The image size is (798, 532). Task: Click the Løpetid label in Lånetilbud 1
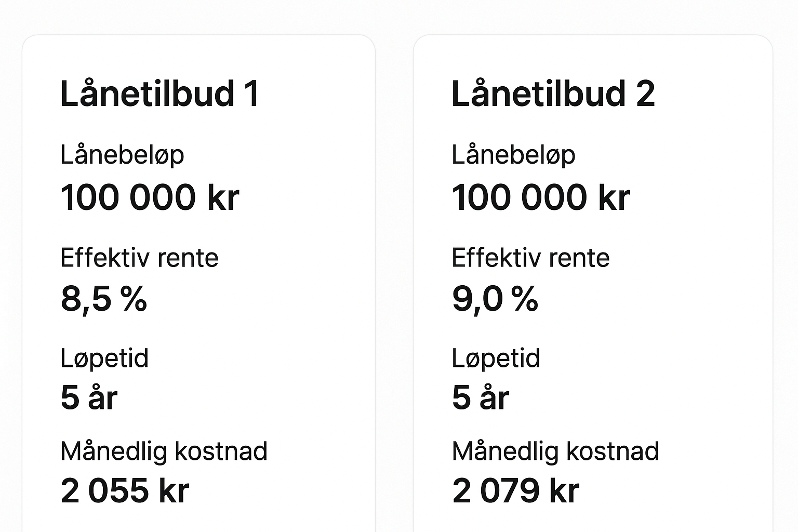pyautogui.click(x=104, y=358)
